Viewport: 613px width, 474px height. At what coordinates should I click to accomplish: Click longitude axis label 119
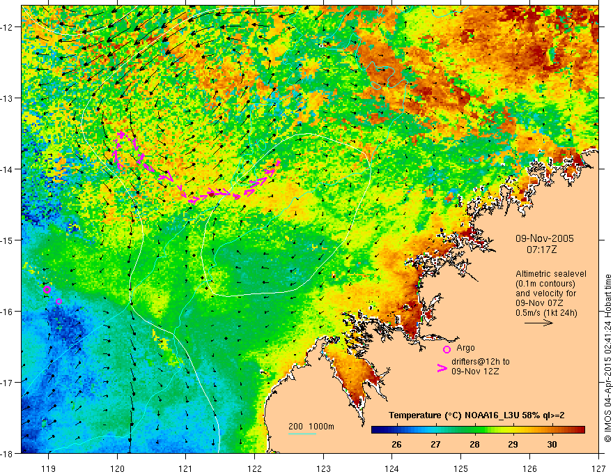pos(49,468)
